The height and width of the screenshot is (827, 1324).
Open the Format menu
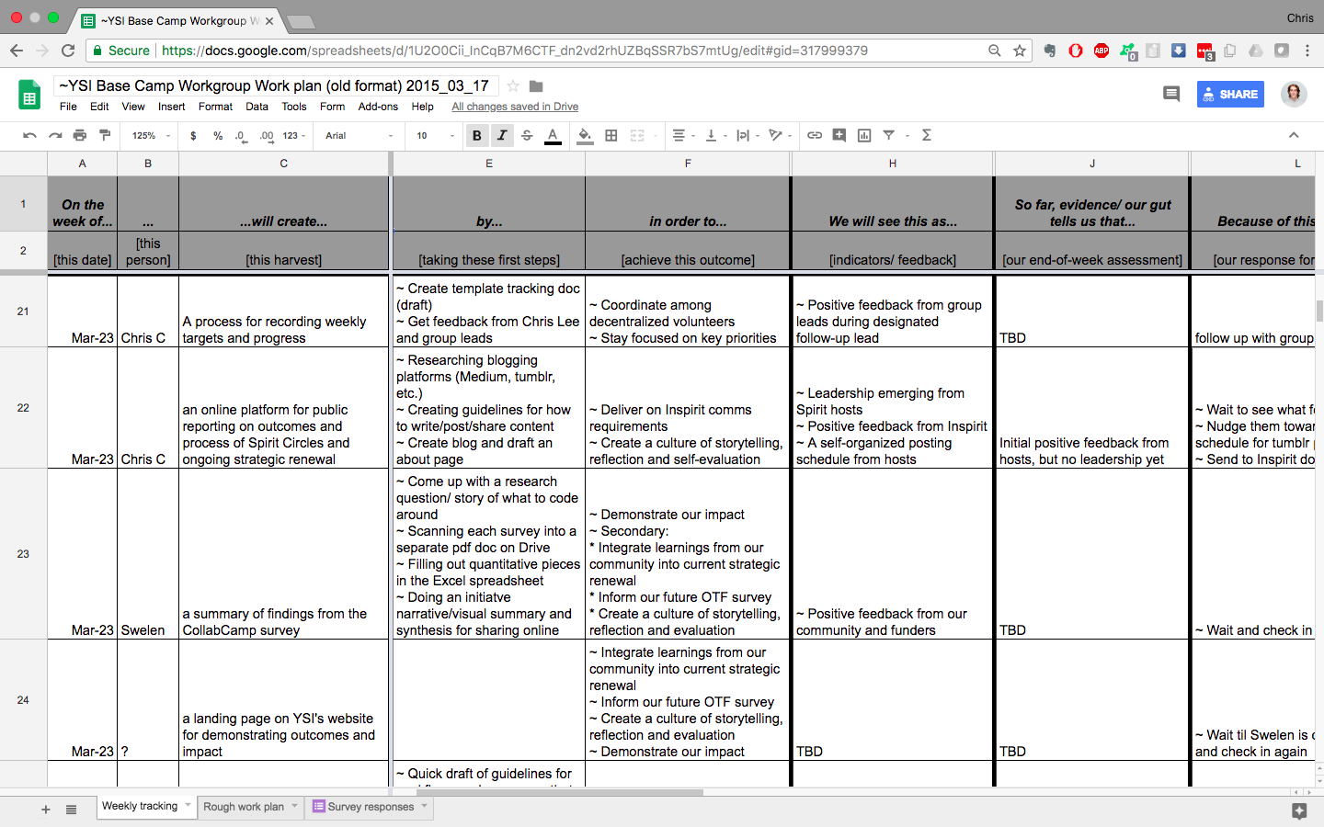(215, 107)
